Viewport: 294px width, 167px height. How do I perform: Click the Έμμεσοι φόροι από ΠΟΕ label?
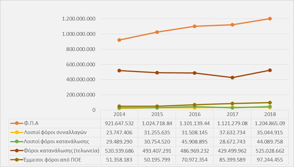[52, 160]
